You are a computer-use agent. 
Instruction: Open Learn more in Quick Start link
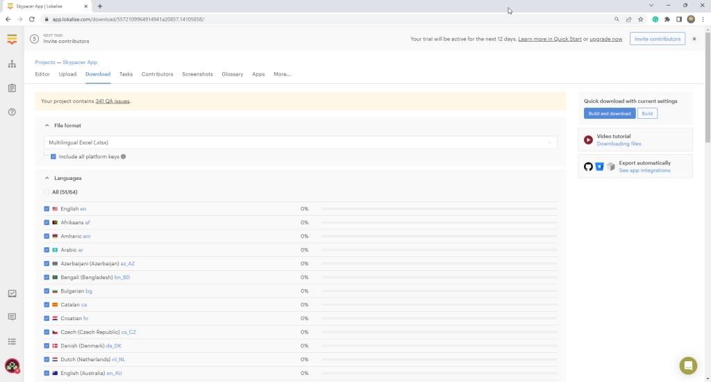coord(550,39)
